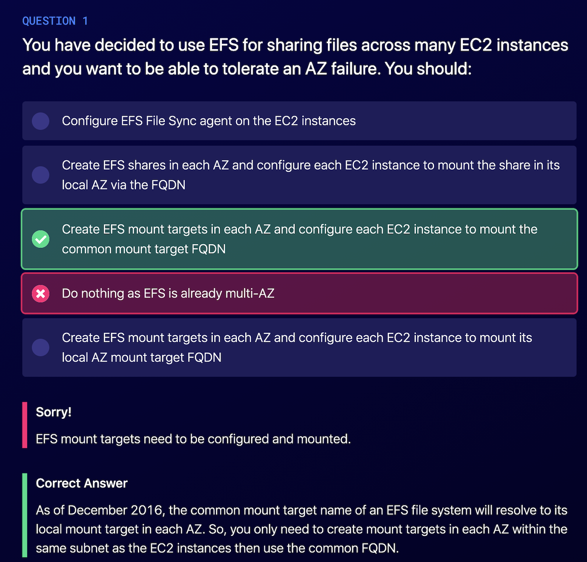Click the Sorry! feedback heading
Screen dimensions: 587x562
[54, 412]
